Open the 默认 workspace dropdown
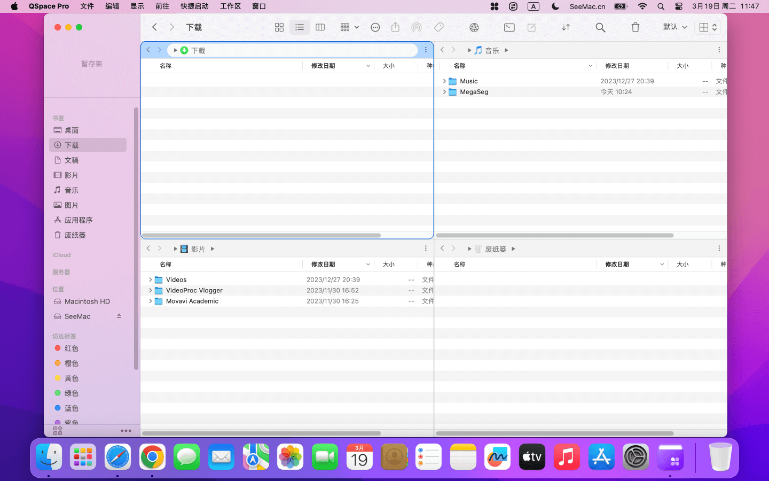The width and height of the screenshot is (769, 481). (675, 27)
